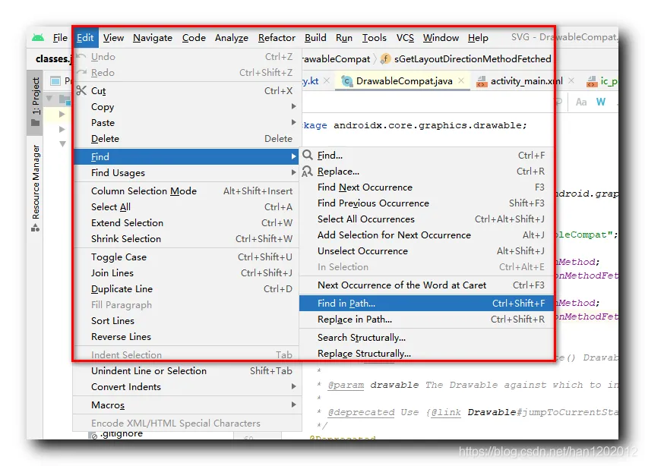Open the View menu
The height and width of the screenshot is (466, 645).
pyautogui.click(x=113, y=38)
